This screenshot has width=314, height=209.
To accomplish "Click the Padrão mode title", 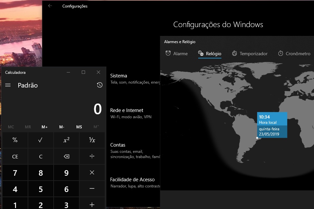I will [27, 85].
